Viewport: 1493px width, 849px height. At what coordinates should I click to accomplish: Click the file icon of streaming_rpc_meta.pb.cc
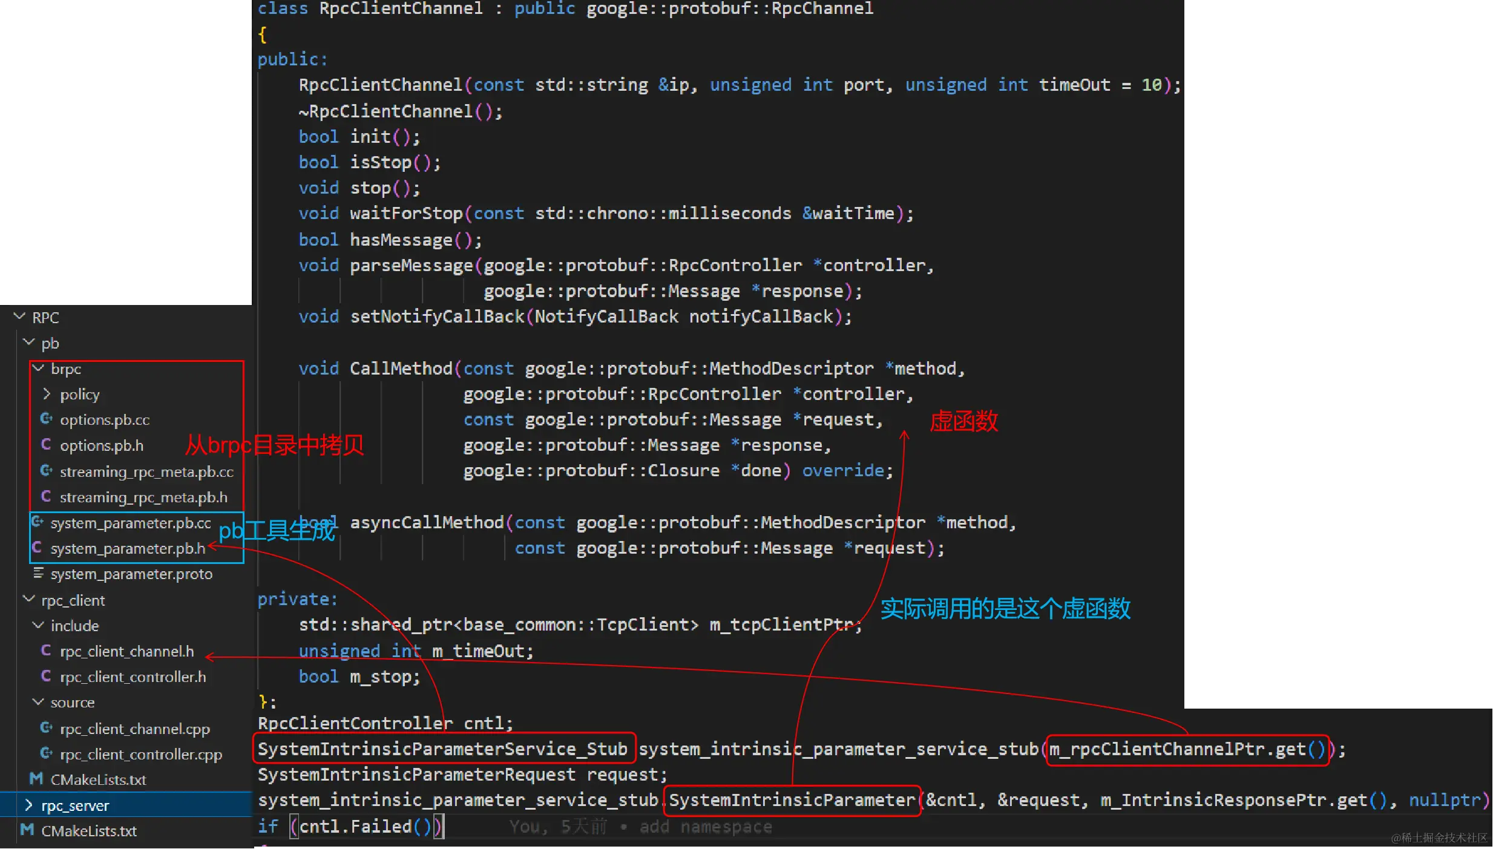tap(46, 471)
